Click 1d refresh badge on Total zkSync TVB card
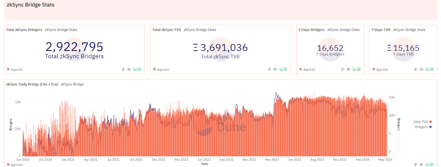The image size is (441, 167). [x=283, y=69]
